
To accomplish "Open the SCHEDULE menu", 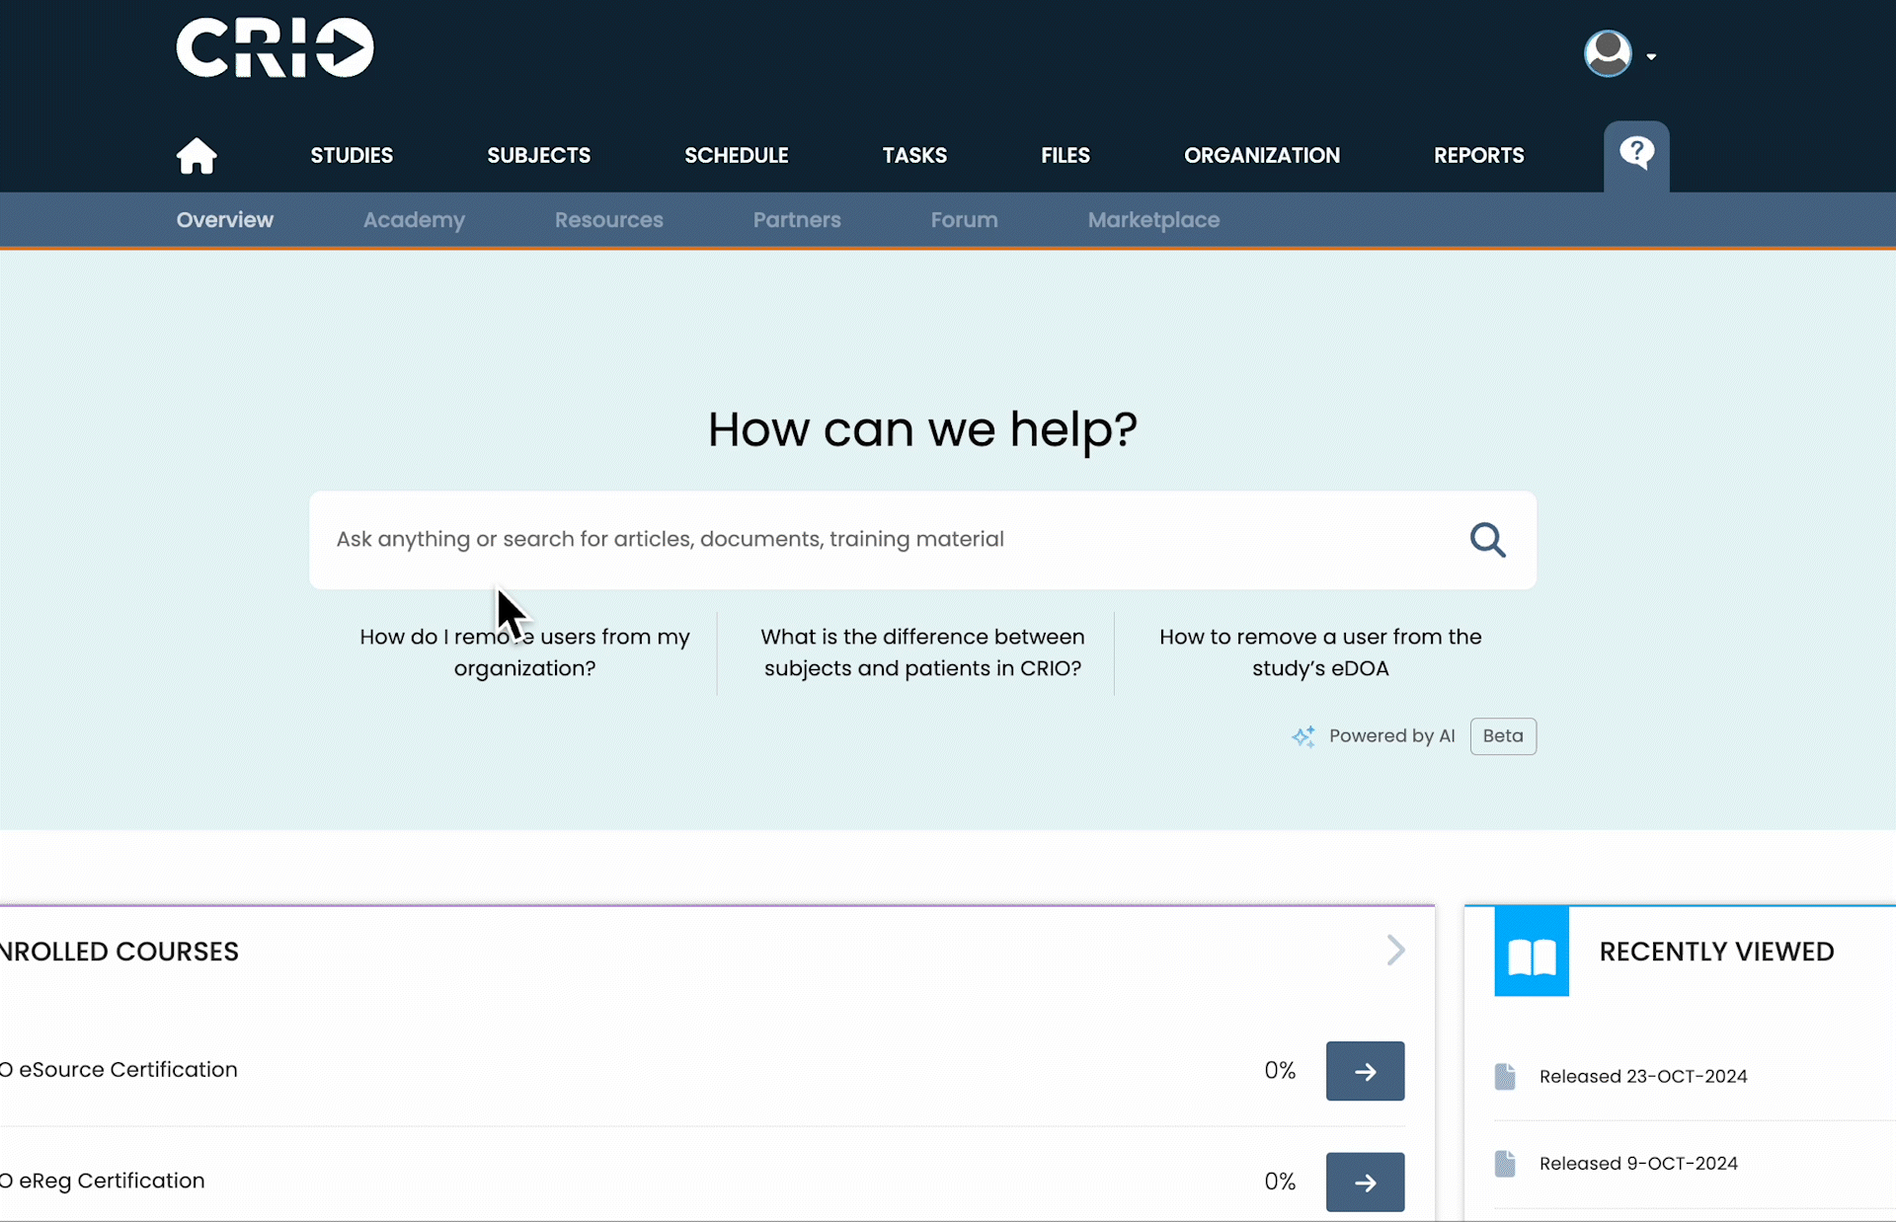I will pos(737,155).
